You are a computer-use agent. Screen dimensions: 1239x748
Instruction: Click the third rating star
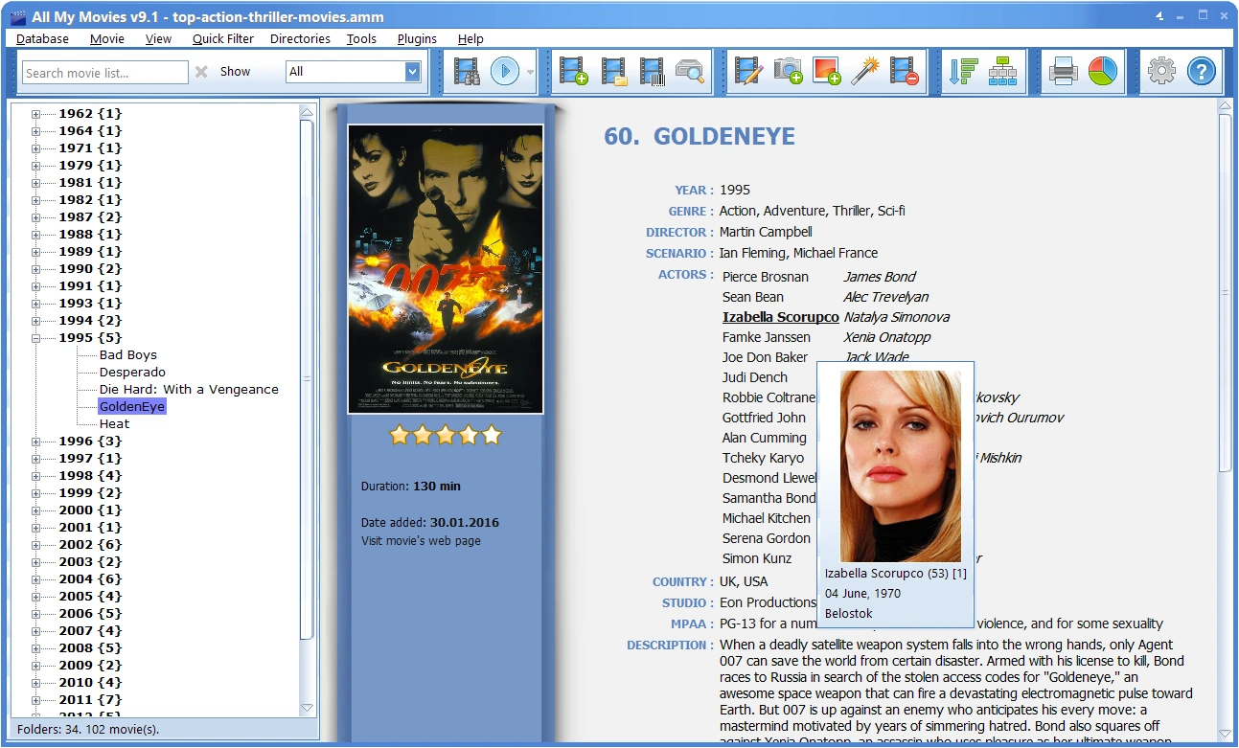(446, 436)
